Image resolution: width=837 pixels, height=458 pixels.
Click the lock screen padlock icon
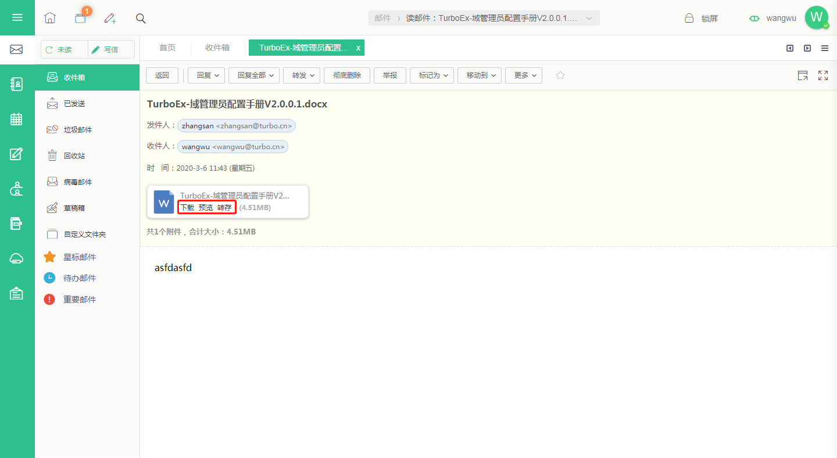coord(689,18)
